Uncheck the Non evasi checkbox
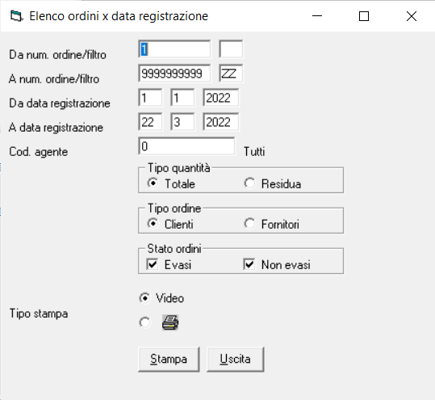The height and width of the screenshot is (400, 435). point(249,264)
